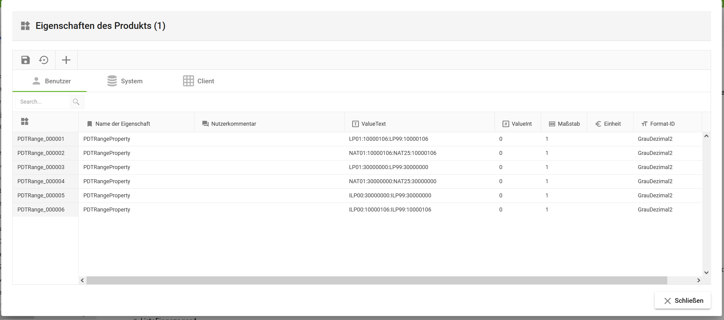Image resolution: width=724 pixels, height=320 pixels.
Task: Click ValueText cell NAT01:10000106:NAT25:10000106
Action: click(393, 153)
